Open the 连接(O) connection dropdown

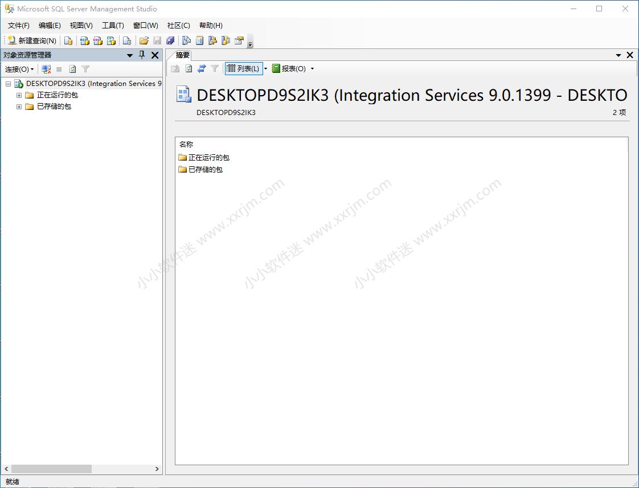point(19,68)
